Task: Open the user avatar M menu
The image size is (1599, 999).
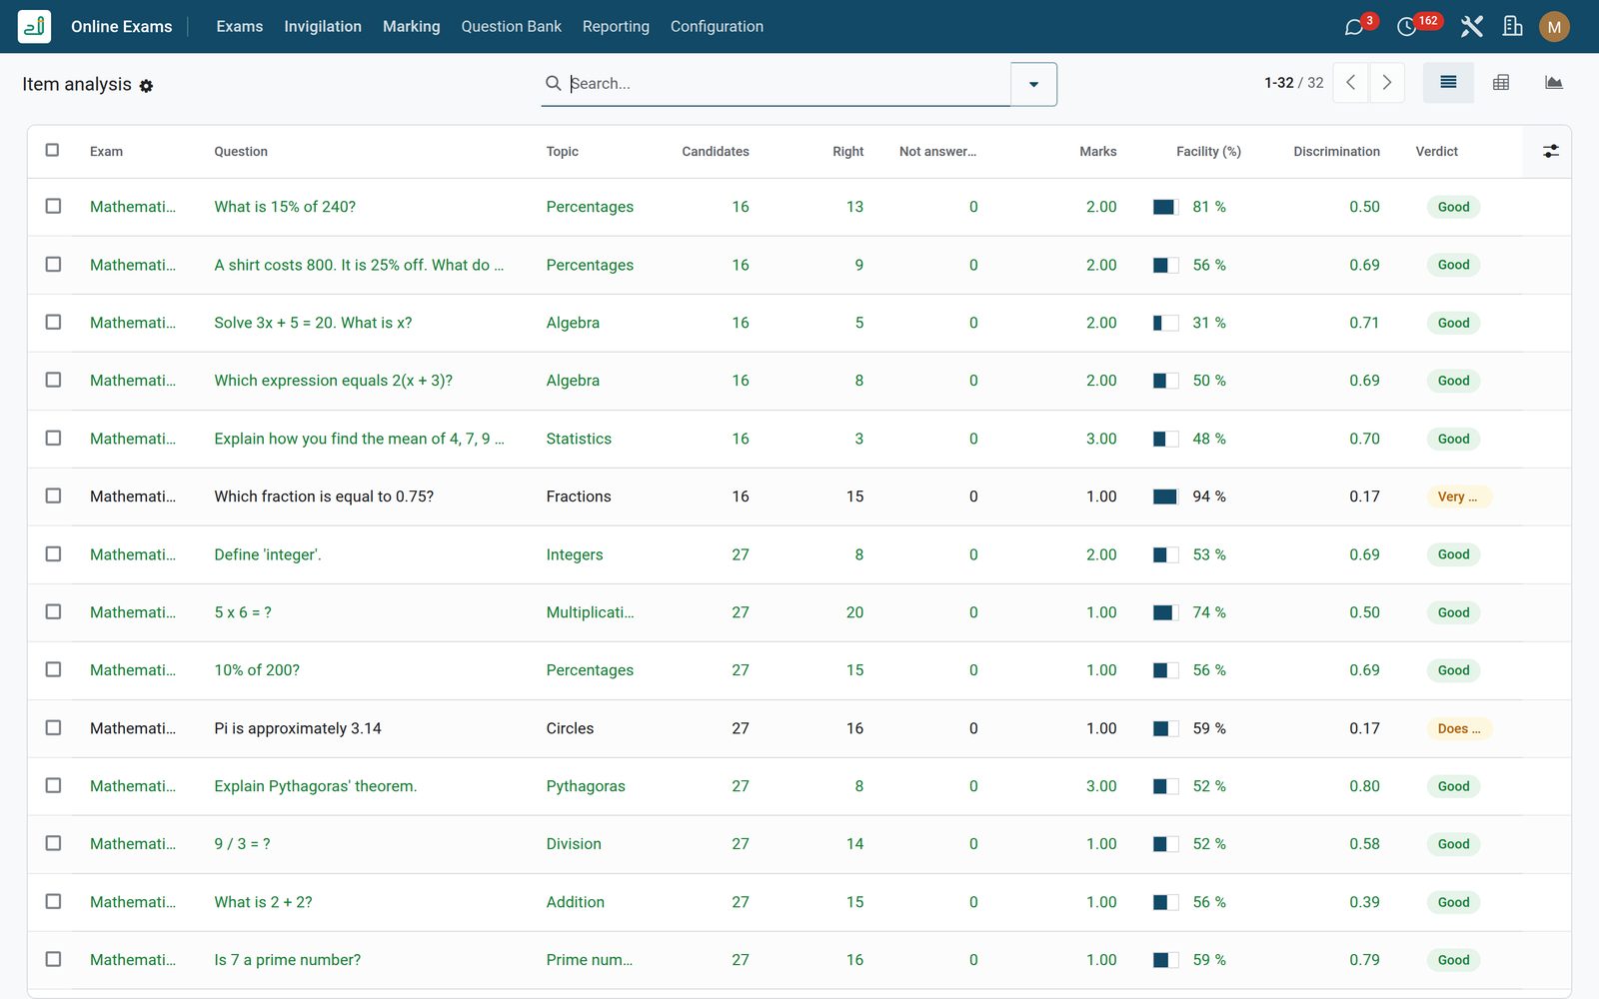Action: point(1554,27)
